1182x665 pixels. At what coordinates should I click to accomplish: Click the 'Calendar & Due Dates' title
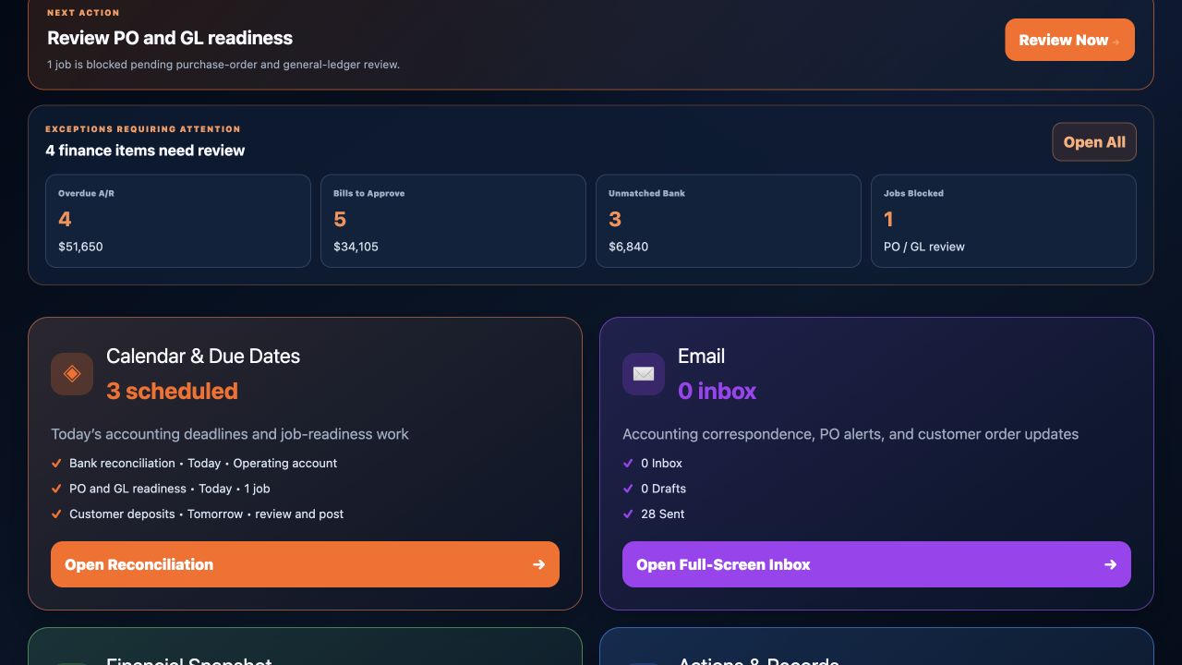coord(203,356)
